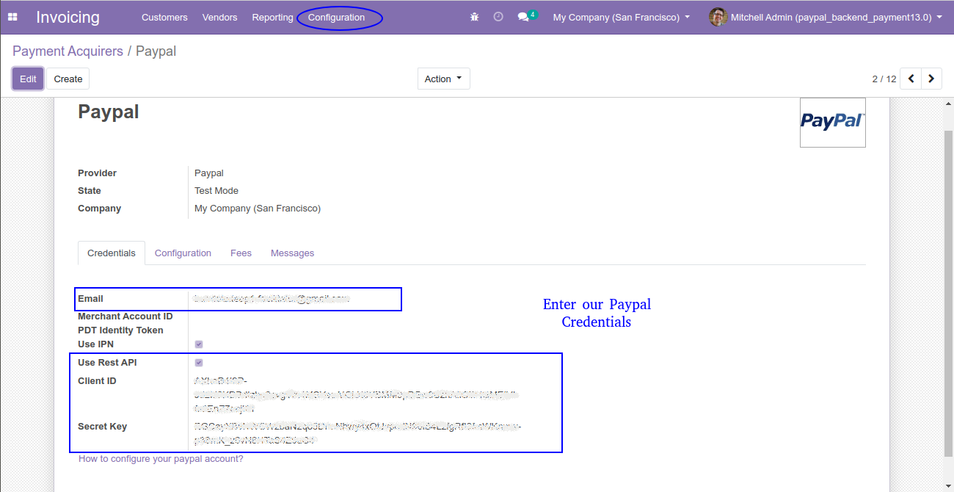This screenshot has height=492, width=954.
Task: Open Mitchell Admin user menu
Action: click(826, 17)
